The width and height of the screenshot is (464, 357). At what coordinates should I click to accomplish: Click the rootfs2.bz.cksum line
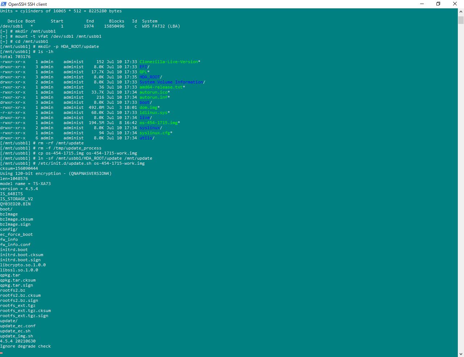(20, 295)
